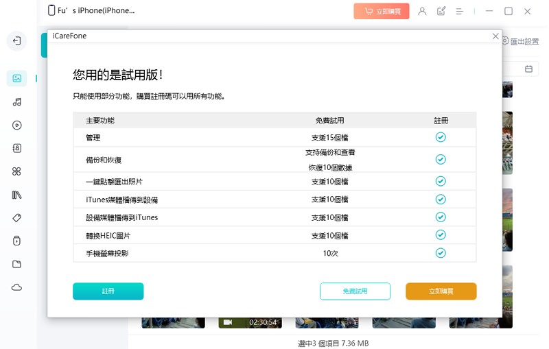Click checkmark in 設備媒體檔傳到iTunes row

point(441,217)
